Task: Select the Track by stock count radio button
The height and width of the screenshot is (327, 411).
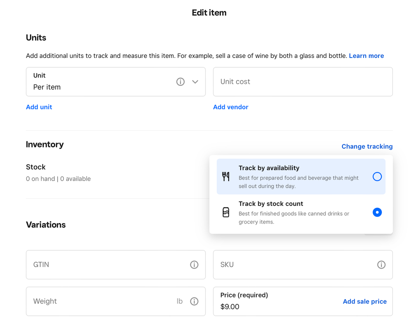Action: click(x=377, y=212)
